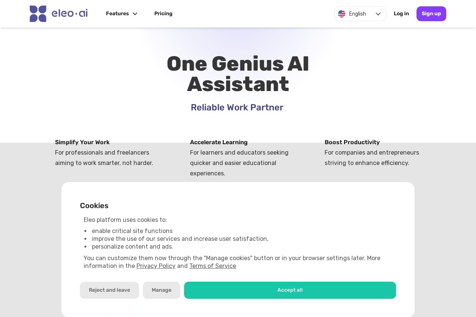Open the Privacy Policy link

tap(156, 266)
